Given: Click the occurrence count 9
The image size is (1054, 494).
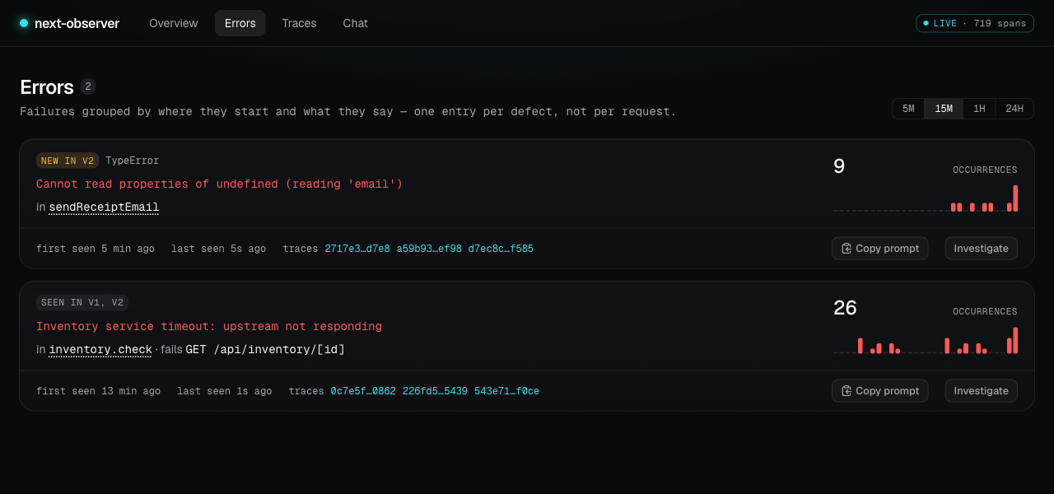Looking at the screenshot, I should point(839,166).
